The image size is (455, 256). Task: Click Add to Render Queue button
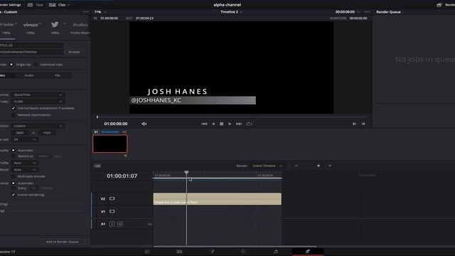pos(62,242)
